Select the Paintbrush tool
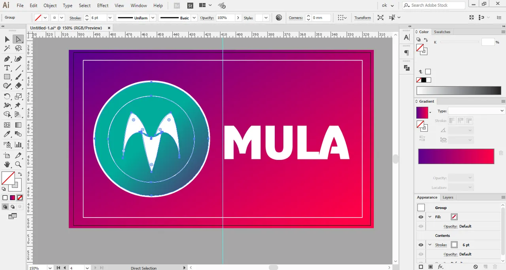Viewport: 506px width, 270px height. 18,77
